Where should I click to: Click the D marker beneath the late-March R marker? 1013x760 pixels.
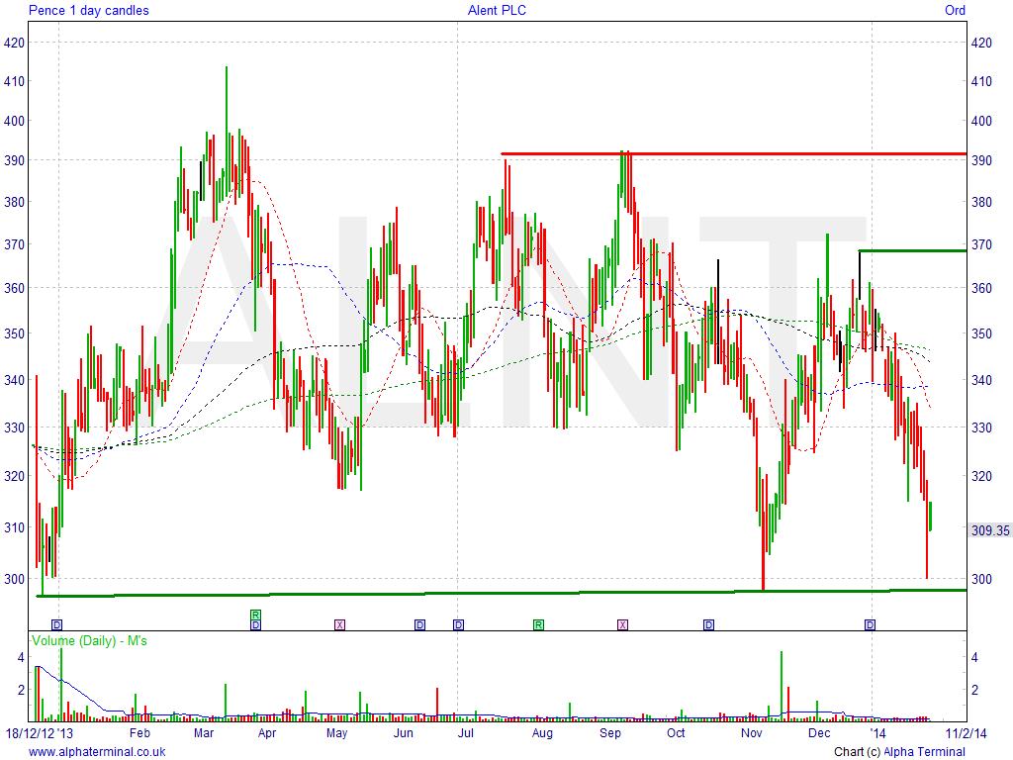[x=256, y=625]
